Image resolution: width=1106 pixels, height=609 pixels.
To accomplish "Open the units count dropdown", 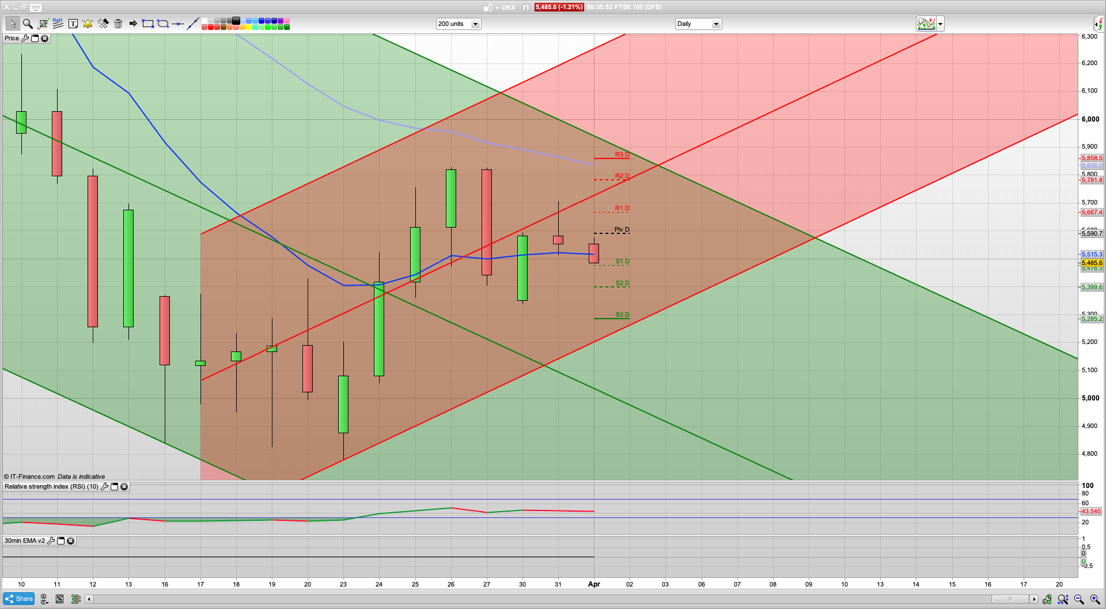I will point(459,24).
